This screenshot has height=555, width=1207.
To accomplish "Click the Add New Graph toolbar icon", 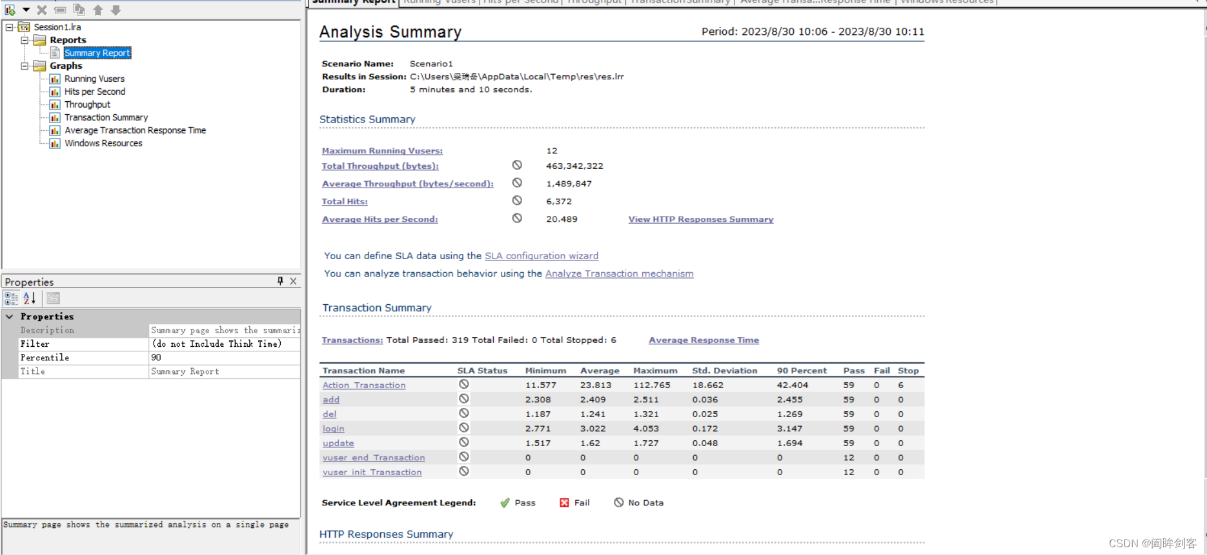I will [10, 10].
